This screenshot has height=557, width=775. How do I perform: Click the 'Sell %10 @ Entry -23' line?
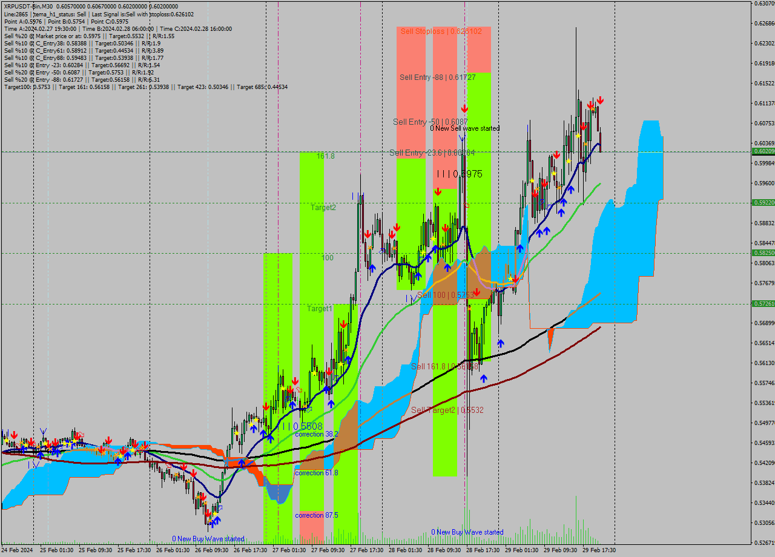tap(82, 65)
